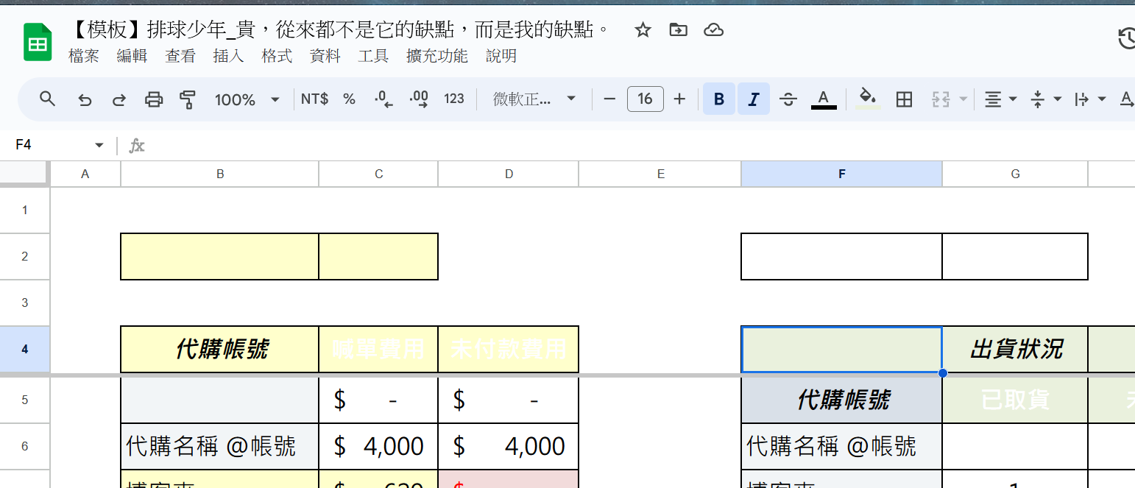Check the cloud save status icon

713,30
